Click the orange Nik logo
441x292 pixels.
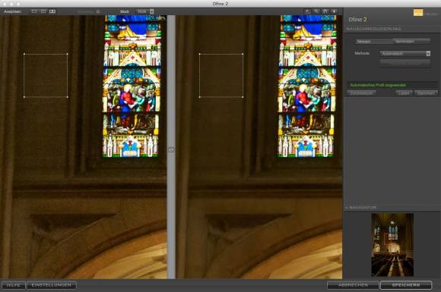[418, 13]
